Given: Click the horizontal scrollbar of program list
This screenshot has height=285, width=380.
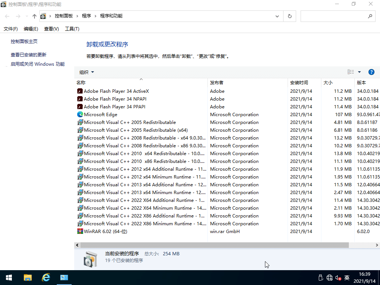Looking at the screenshot, I should [214, 245].
